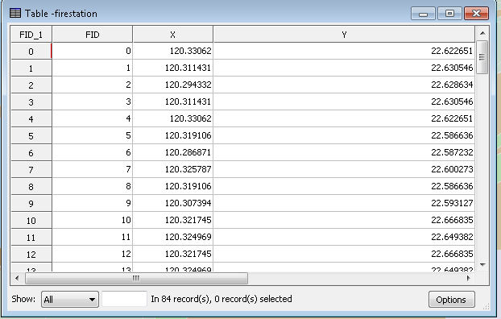The width and height of the screenshot is (501, 319).
Task: Select row header 3
Action: tap(31, 102)
